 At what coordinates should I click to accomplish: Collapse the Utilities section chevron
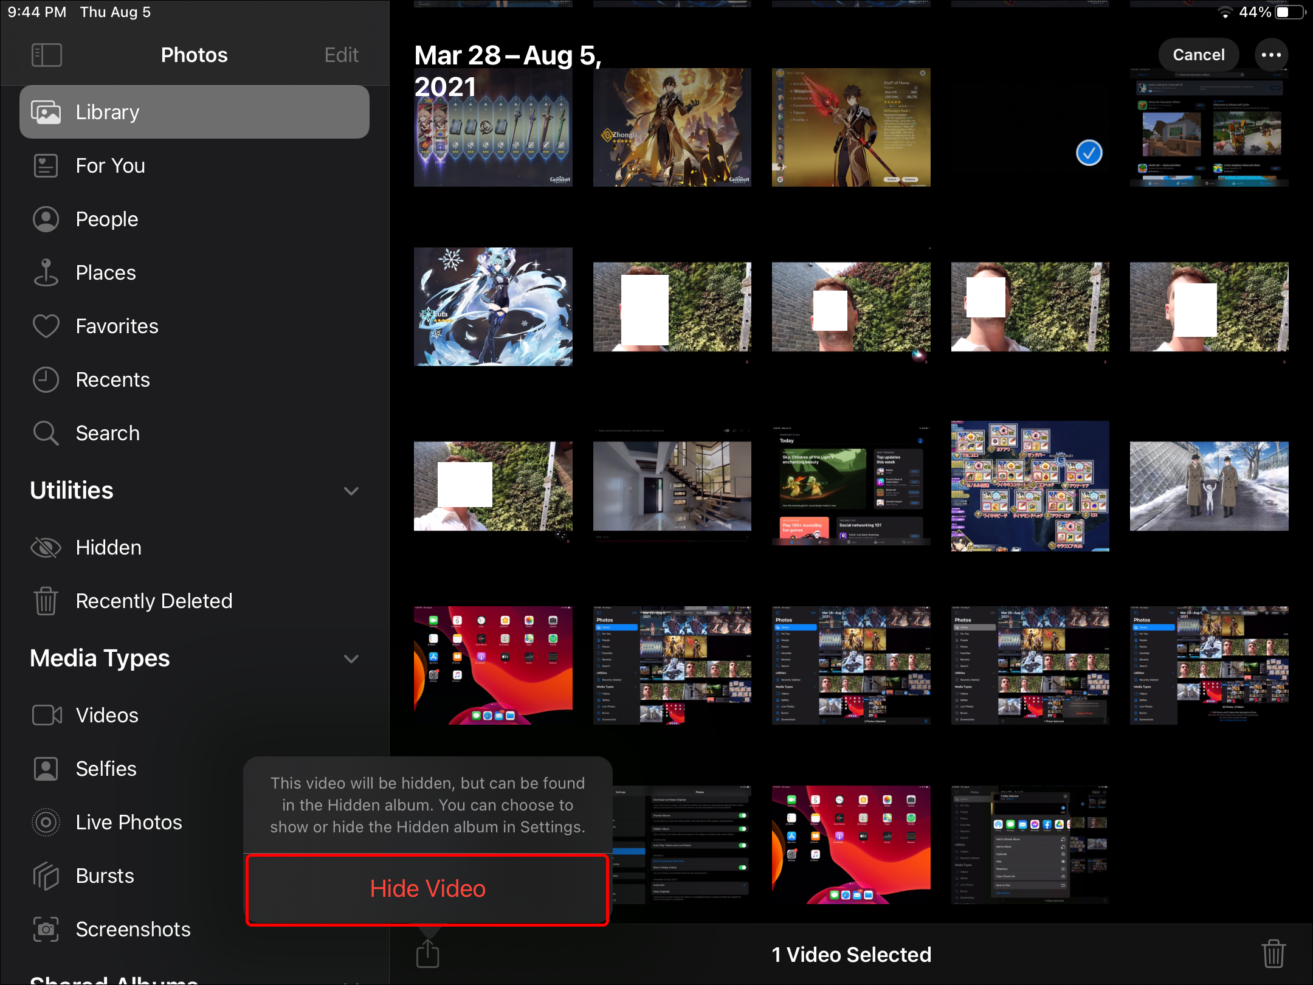[351, 491]
